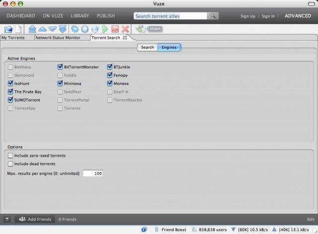Enable Include dead torrents

[x=10, y=164]
